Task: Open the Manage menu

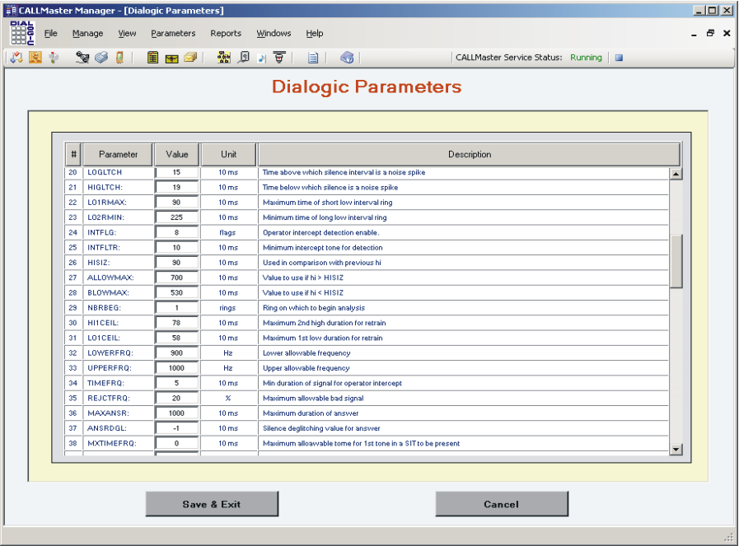Action: coord(87,34)
